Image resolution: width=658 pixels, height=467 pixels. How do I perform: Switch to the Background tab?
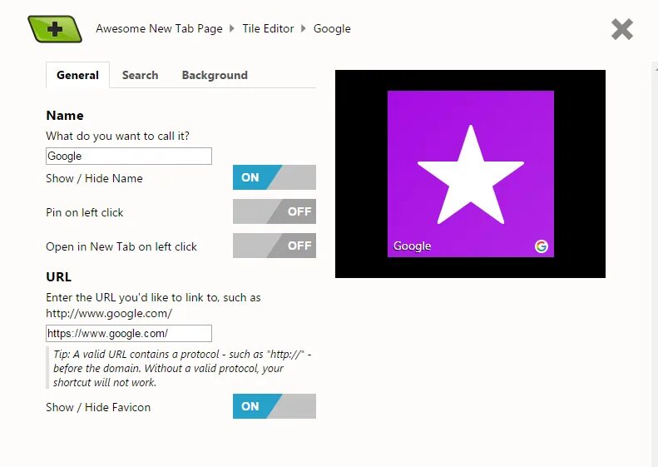pyautogui.click(x=215, y=75)
